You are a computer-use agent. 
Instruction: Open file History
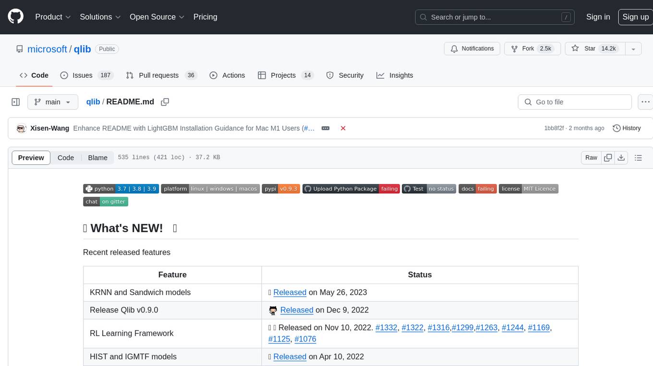(x=627, y=128)
